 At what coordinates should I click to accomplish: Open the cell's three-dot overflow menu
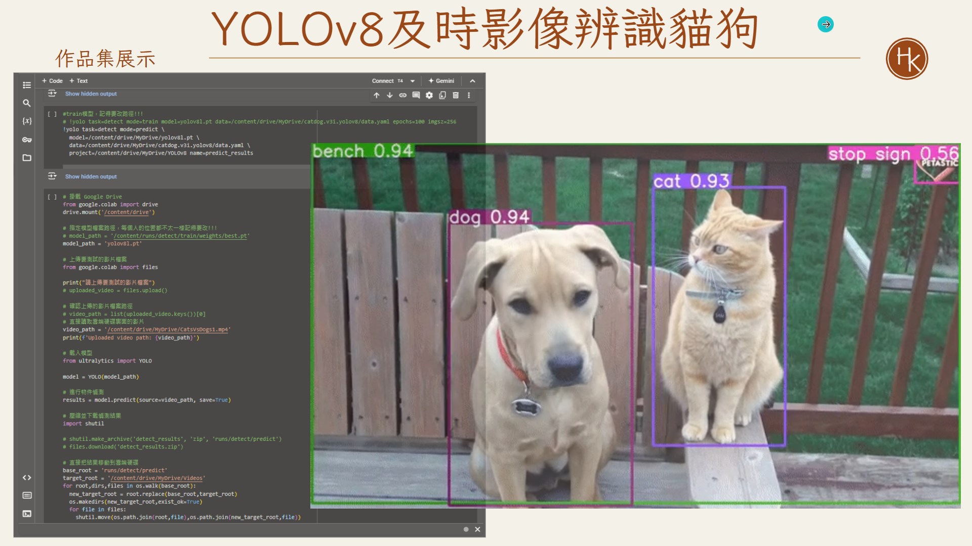pos(468,95)
